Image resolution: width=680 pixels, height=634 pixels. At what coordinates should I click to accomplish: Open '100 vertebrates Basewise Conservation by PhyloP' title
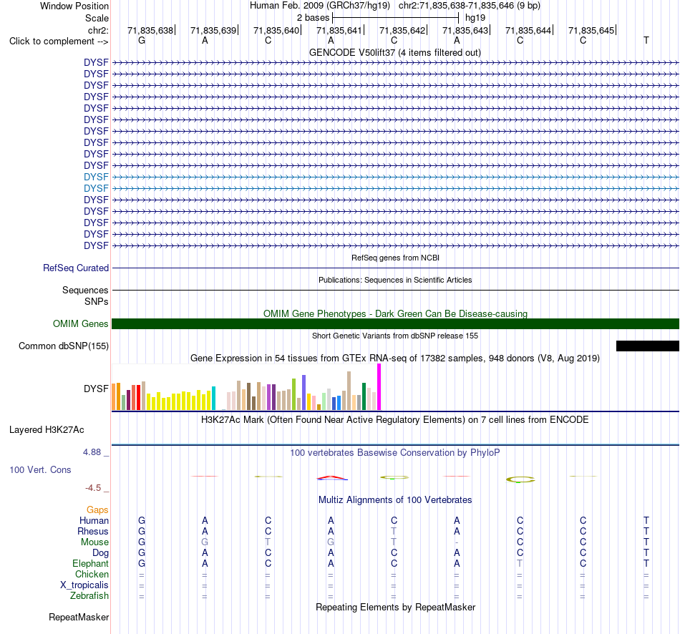(395, 453)
